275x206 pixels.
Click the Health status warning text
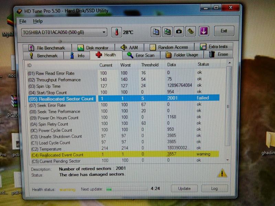[x=67, y=190]
